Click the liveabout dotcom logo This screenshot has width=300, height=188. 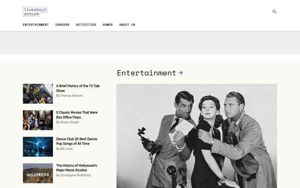click(x=35, y=12)
